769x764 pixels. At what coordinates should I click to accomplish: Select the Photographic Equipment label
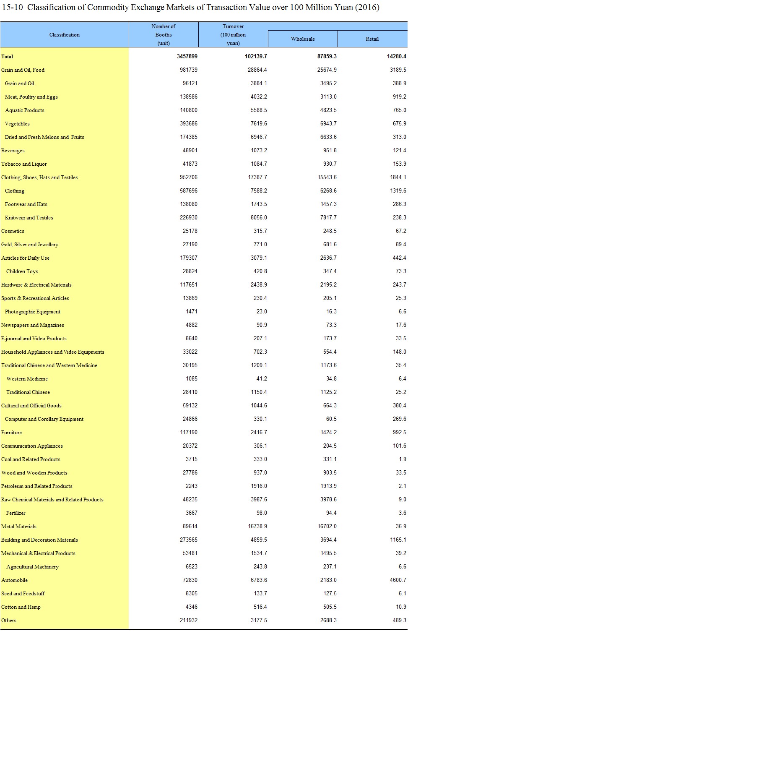click(x=33, y=312)
